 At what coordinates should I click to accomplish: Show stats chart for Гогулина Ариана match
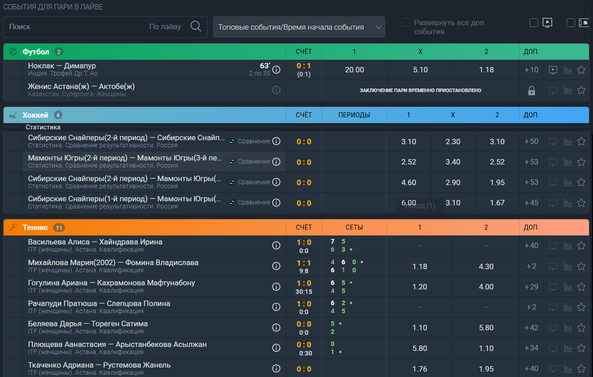point(568,287)
